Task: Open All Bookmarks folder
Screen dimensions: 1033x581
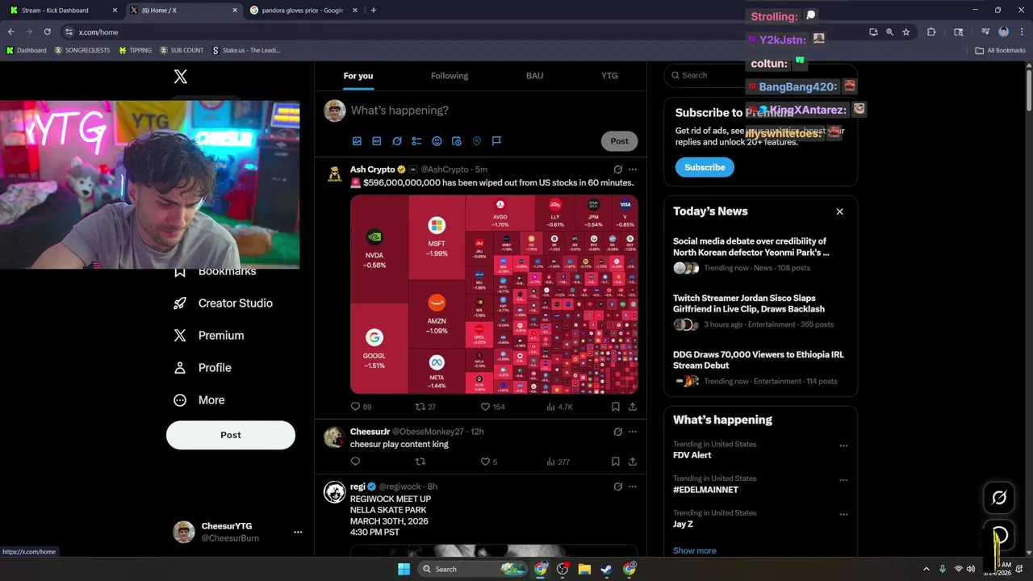Action: 1001,50
